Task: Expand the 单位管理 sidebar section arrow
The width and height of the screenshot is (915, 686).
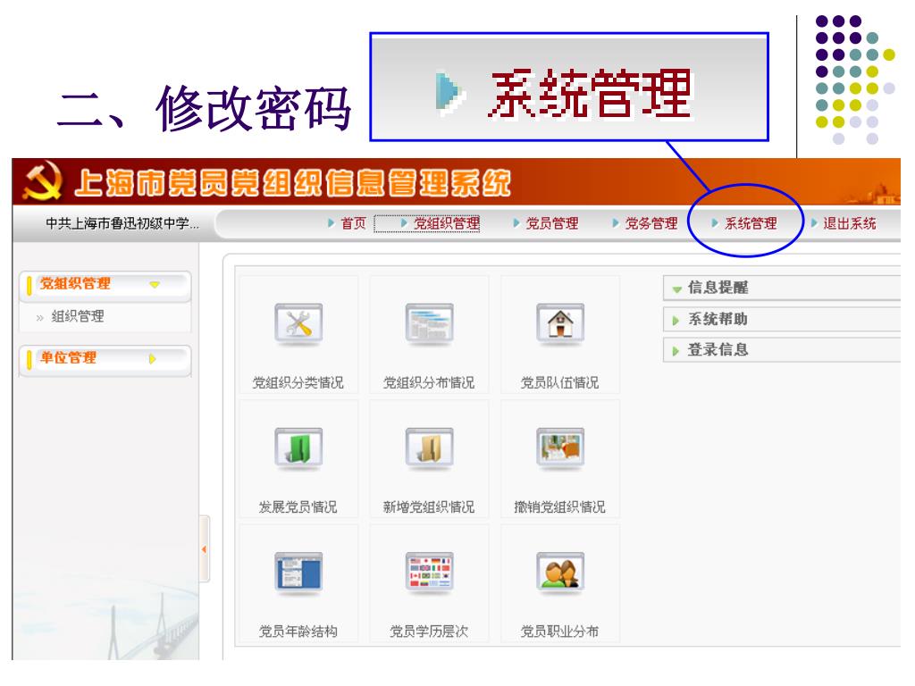Action: (152, 359)
